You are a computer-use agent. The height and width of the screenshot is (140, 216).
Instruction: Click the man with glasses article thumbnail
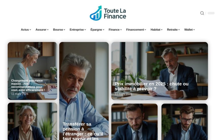tap(184, 122)
